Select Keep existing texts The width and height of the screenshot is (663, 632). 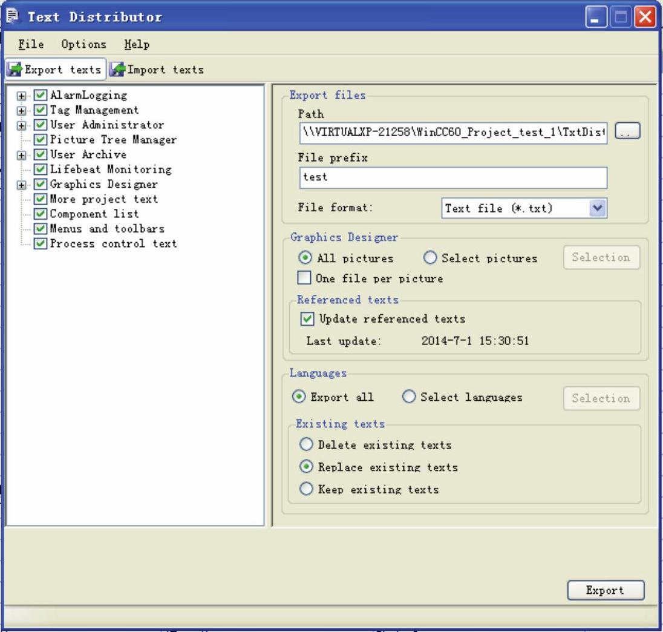(x=306, y=489)
